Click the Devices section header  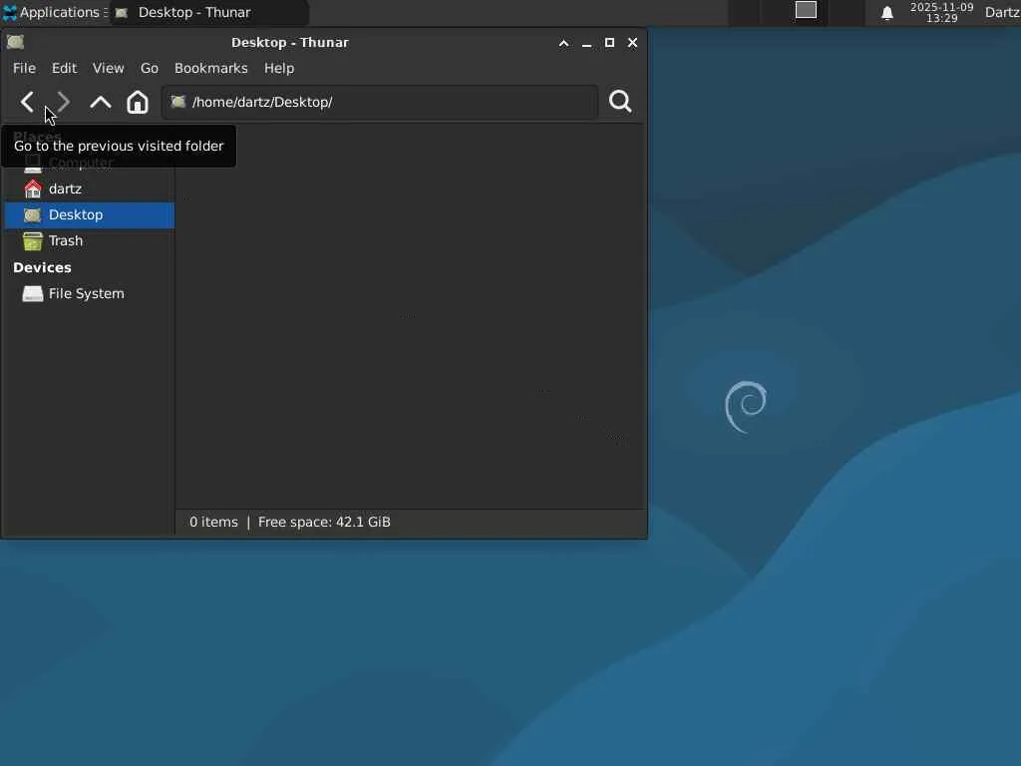click(42, 267)
